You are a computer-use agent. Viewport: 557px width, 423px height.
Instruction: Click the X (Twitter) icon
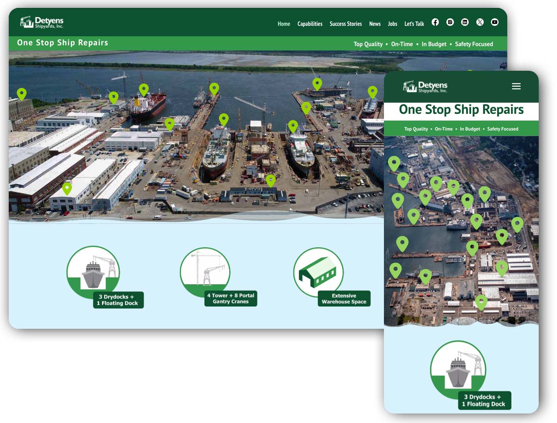pyautogui.click(x=480, y=22)
